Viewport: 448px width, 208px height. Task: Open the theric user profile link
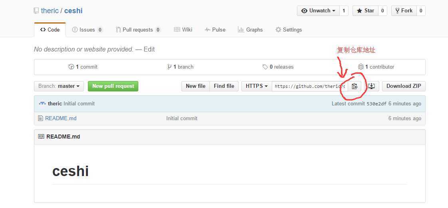[50, 11]
